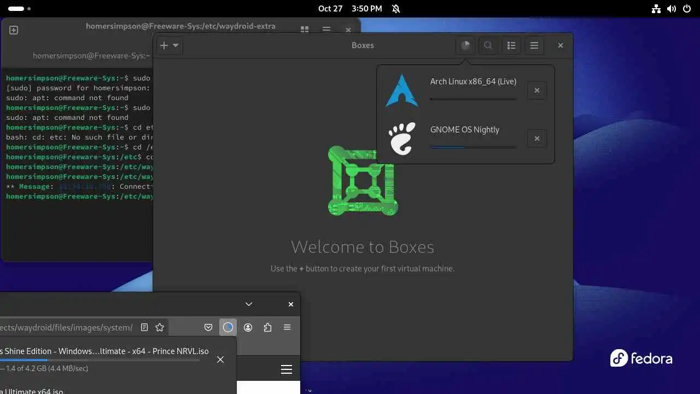The image size is (700, 394).
Task: Click the Arch Linux logo icon
Action: click(x=402, y=90)
